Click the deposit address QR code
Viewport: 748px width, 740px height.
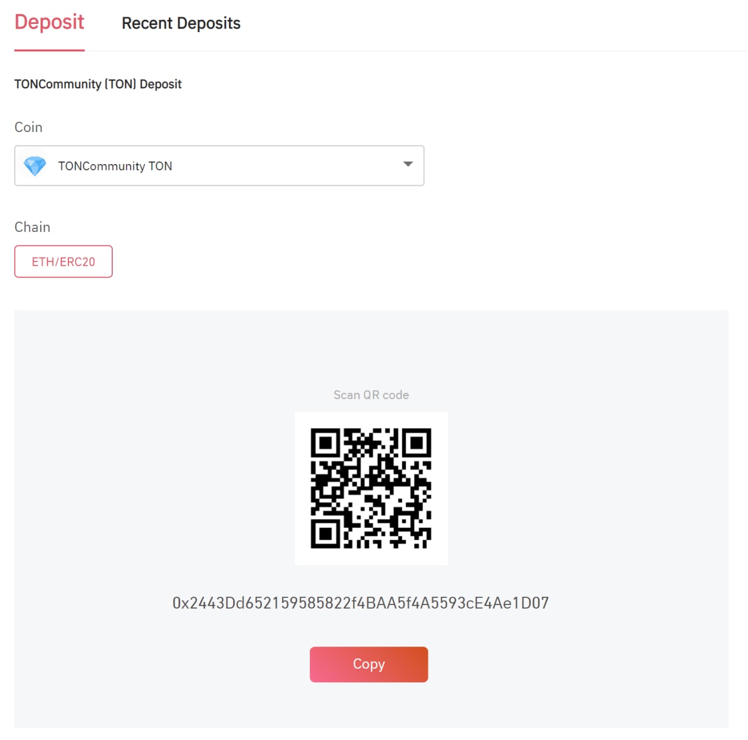click(371, 488)
